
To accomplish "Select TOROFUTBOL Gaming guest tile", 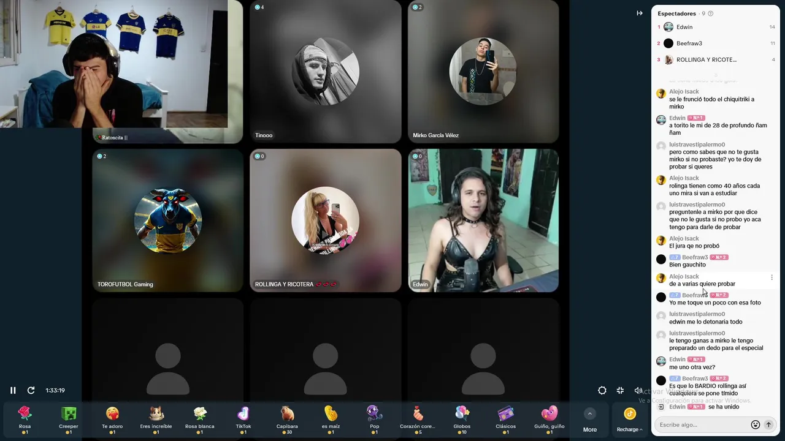I will point(167,221).
